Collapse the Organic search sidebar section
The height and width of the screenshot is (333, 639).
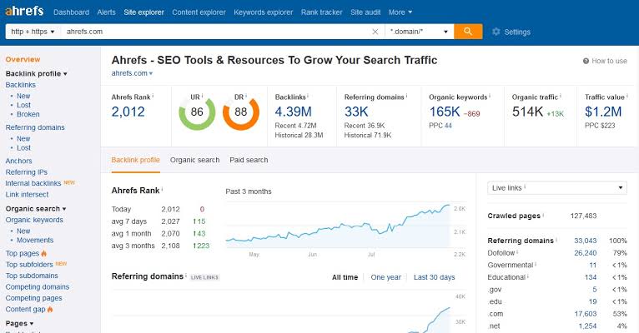36,209
